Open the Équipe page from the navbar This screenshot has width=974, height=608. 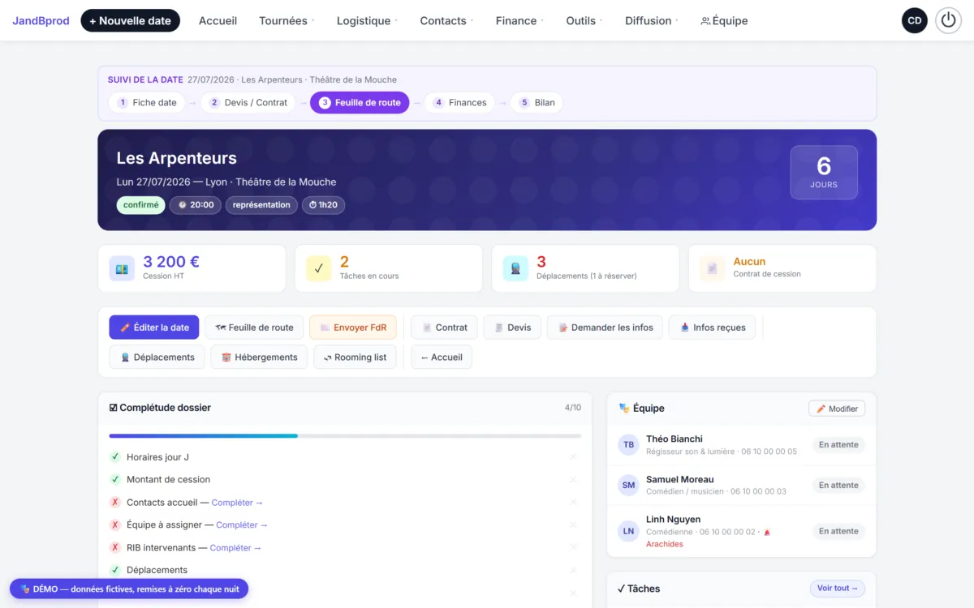coord(724,21)
